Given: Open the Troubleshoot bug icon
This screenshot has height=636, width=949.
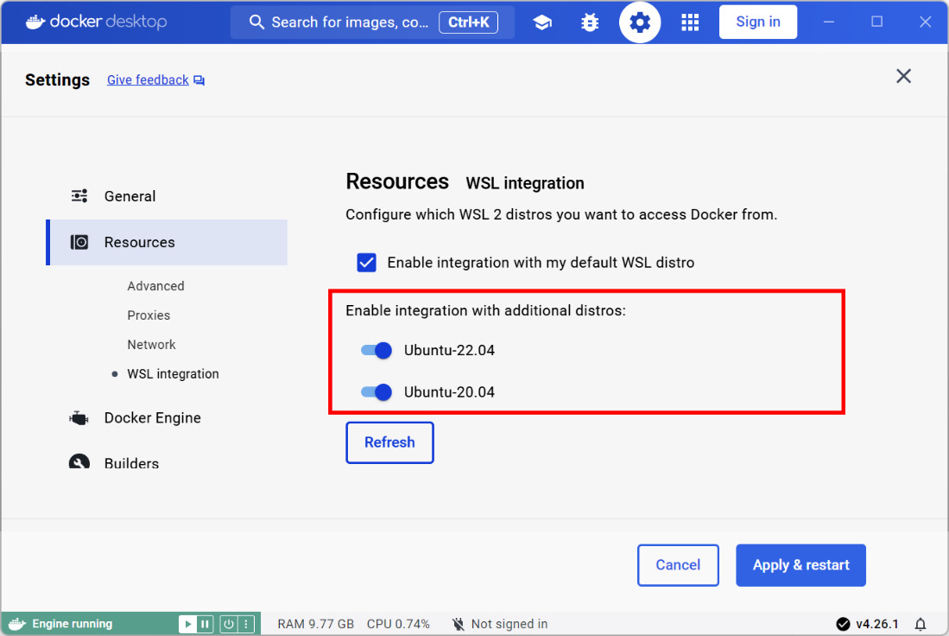Looking at the screenshot, I should [590, 22].
